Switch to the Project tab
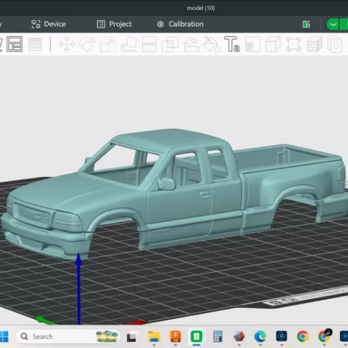The image size is (348, 348). (115, 24)
